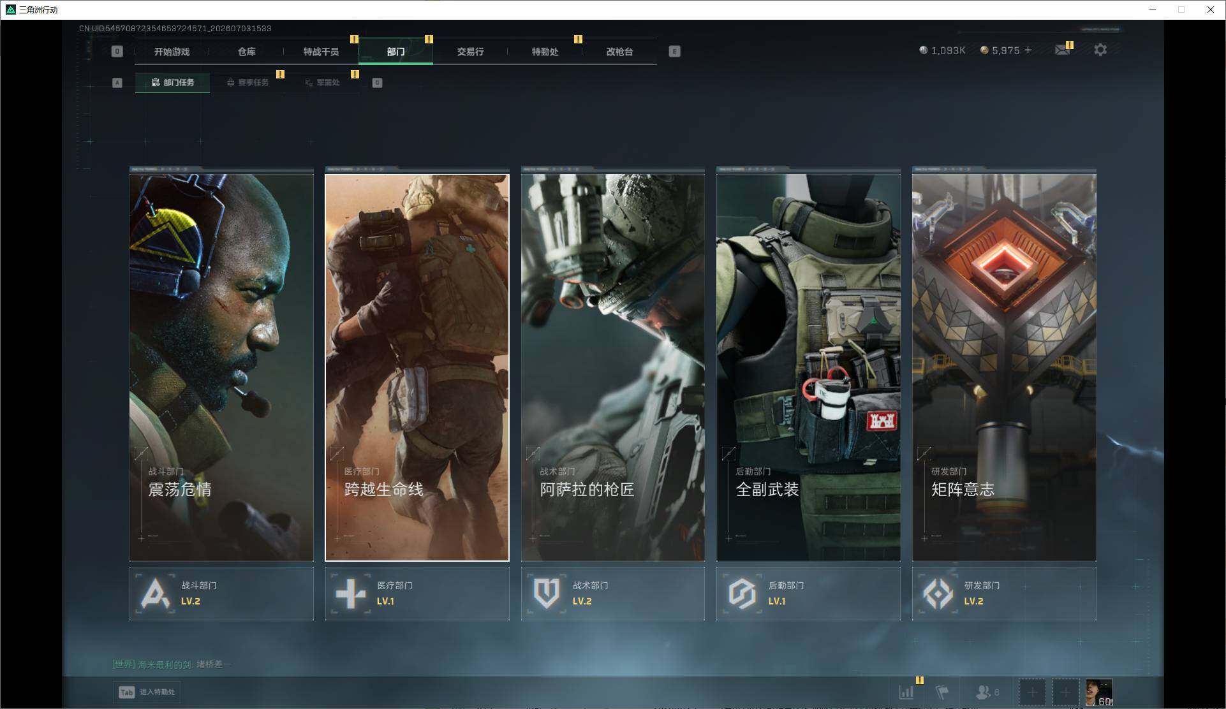
Task: Open the friends list icon
Action: click(x=987, y=692)
